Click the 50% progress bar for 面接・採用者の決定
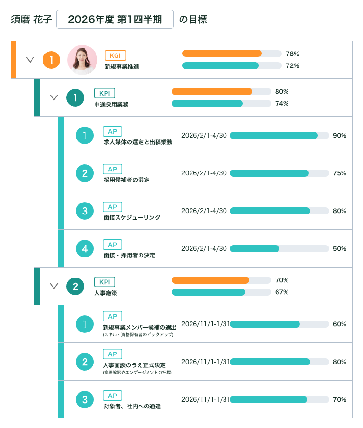 tap(279, 248)
